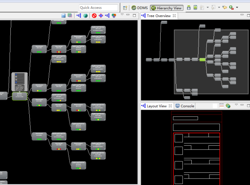Image resolution: width=250 pixels, height=185 pixels.
Task: Toggle the white square Layout View background option
Action: (215, 106)
